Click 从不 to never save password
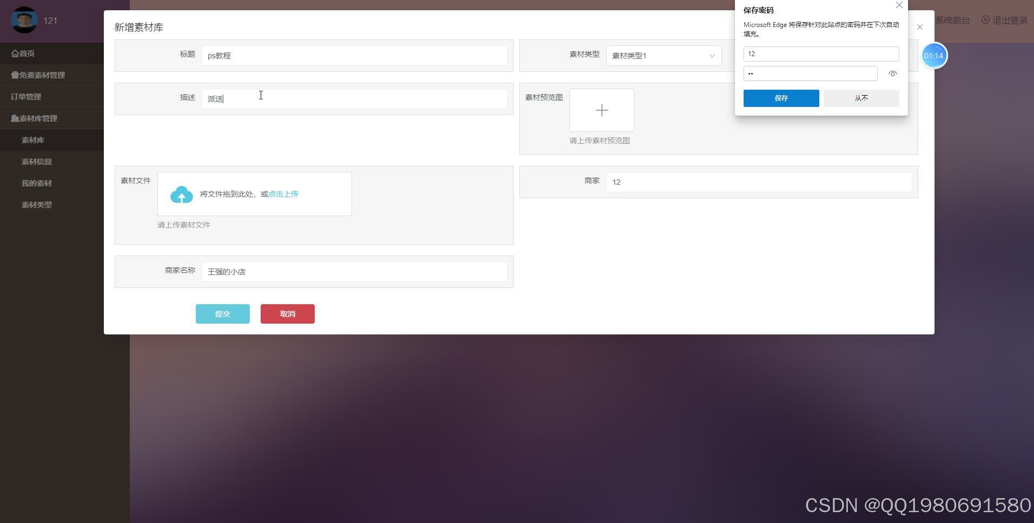This screenshot has width=1034, height=523. click(861, 98)
